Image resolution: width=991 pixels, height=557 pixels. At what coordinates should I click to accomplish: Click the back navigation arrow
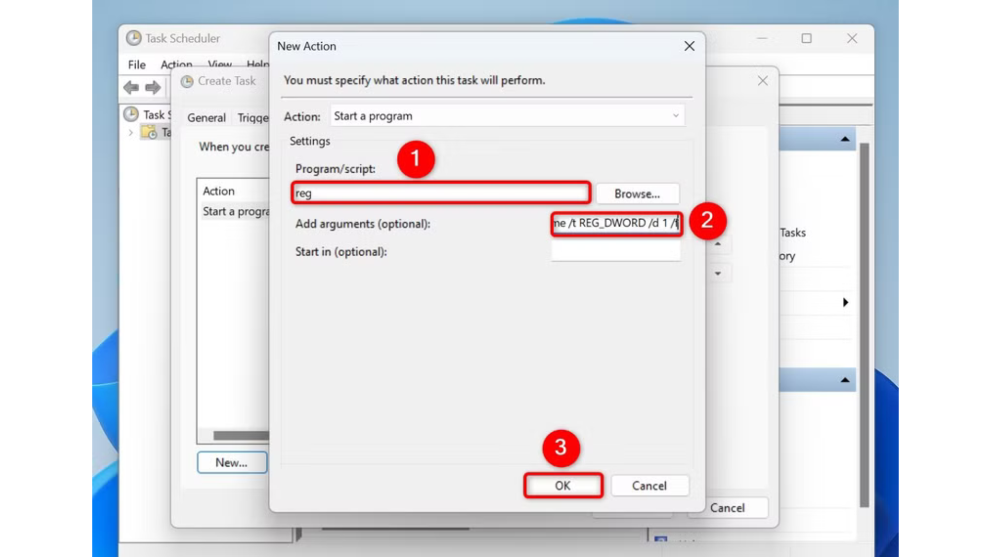(131, 87)
